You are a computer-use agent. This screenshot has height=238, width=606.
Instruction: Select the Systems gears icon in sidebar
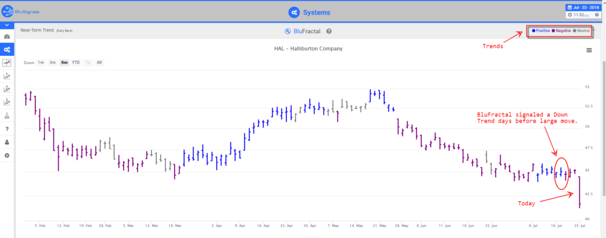[7, 50]
